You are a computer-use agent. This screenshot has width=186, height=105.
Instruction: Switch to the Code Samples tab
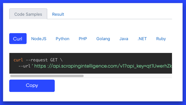(x=28, y=14)
